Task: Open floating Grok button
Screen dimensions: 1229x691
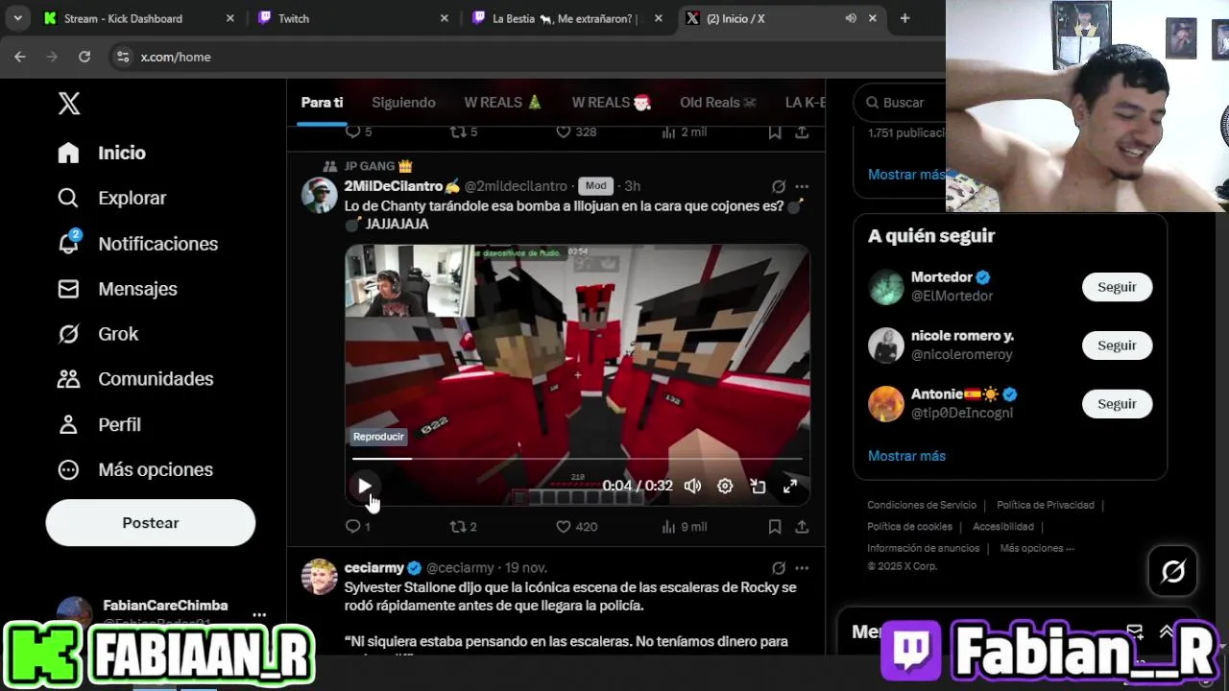Action: coord(1173,572)
